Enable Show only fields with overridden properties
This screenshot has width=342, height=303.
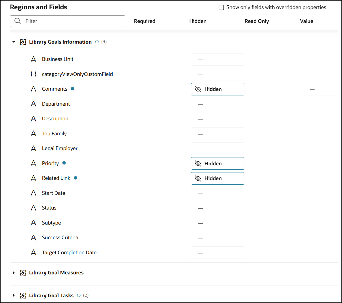click(221, 7)
